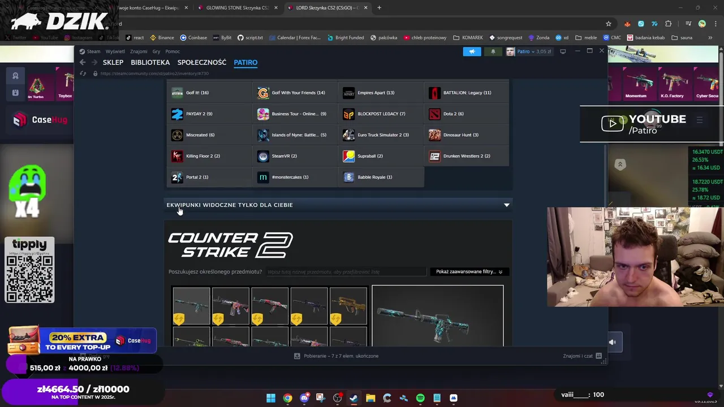Open Steam notifications bell
Image resolution: width=724 pixels, height=407 pixels.
coord(493,51)
